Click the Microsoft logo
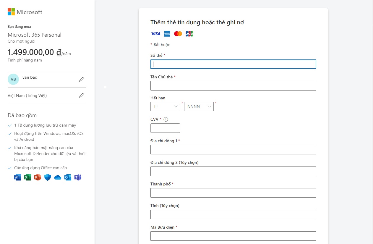The width and height of the screenshot is (373, 244). [25, 12]
